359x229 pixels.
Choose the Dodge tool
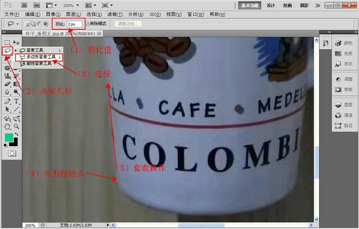pos(16,92)
